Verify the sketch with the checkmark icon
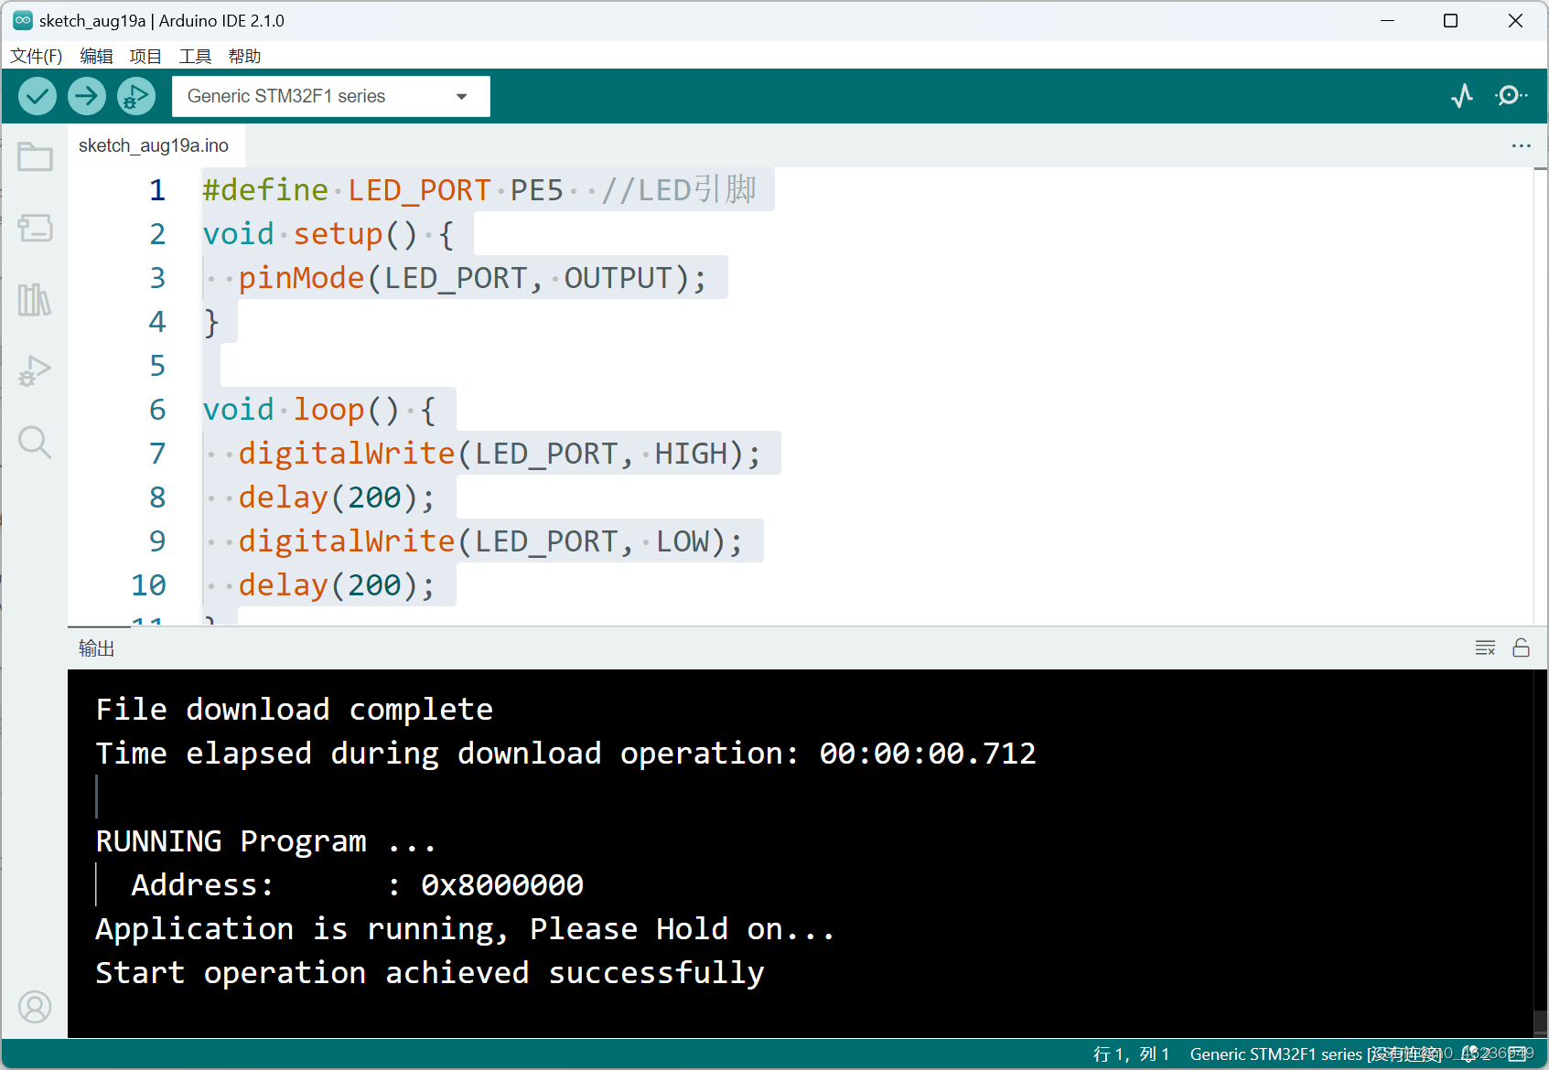 click(37, 96)
